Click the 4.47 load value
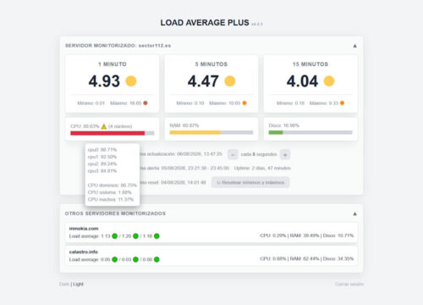Screen dimensions: 423x305 click(203, 81)
